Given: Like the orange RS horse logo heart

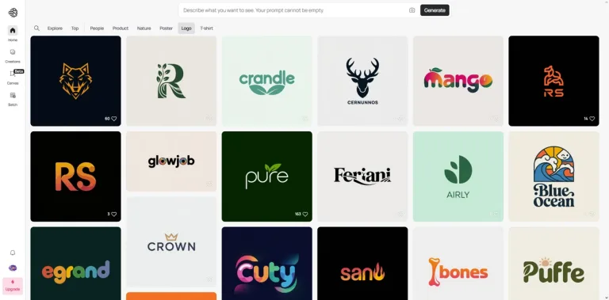Looking at the screenshot, I should click(x=592, y=119).
